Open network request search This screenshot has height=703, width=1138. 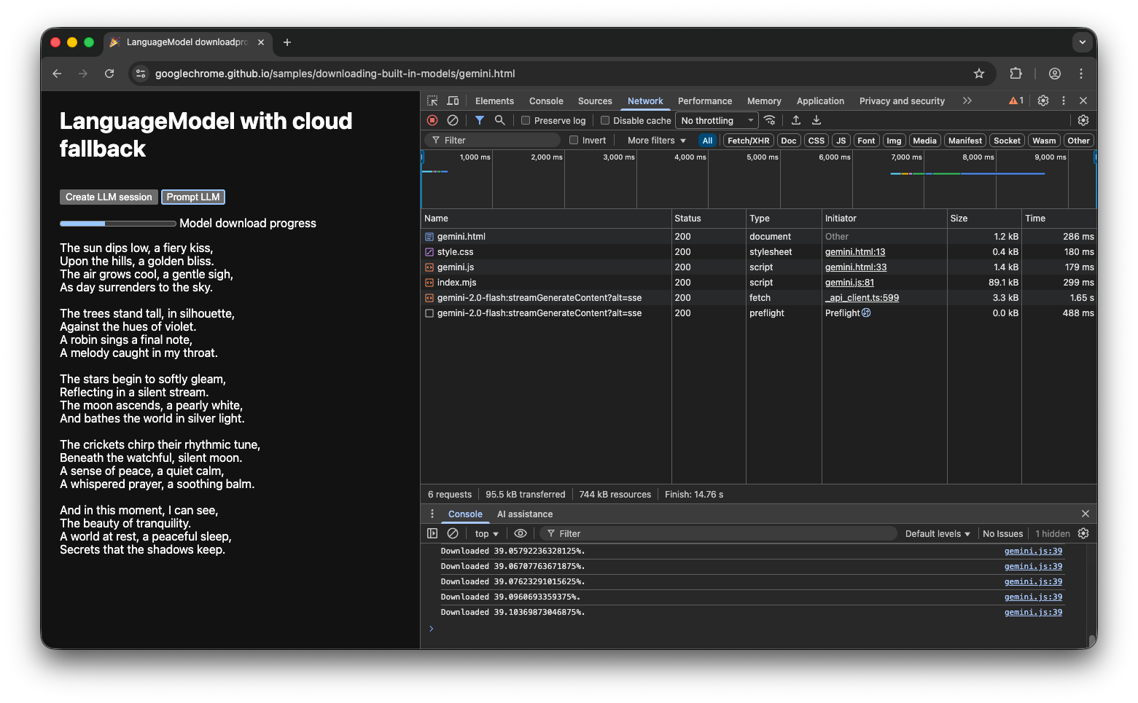pyautogui.click(x=499, y=120)
